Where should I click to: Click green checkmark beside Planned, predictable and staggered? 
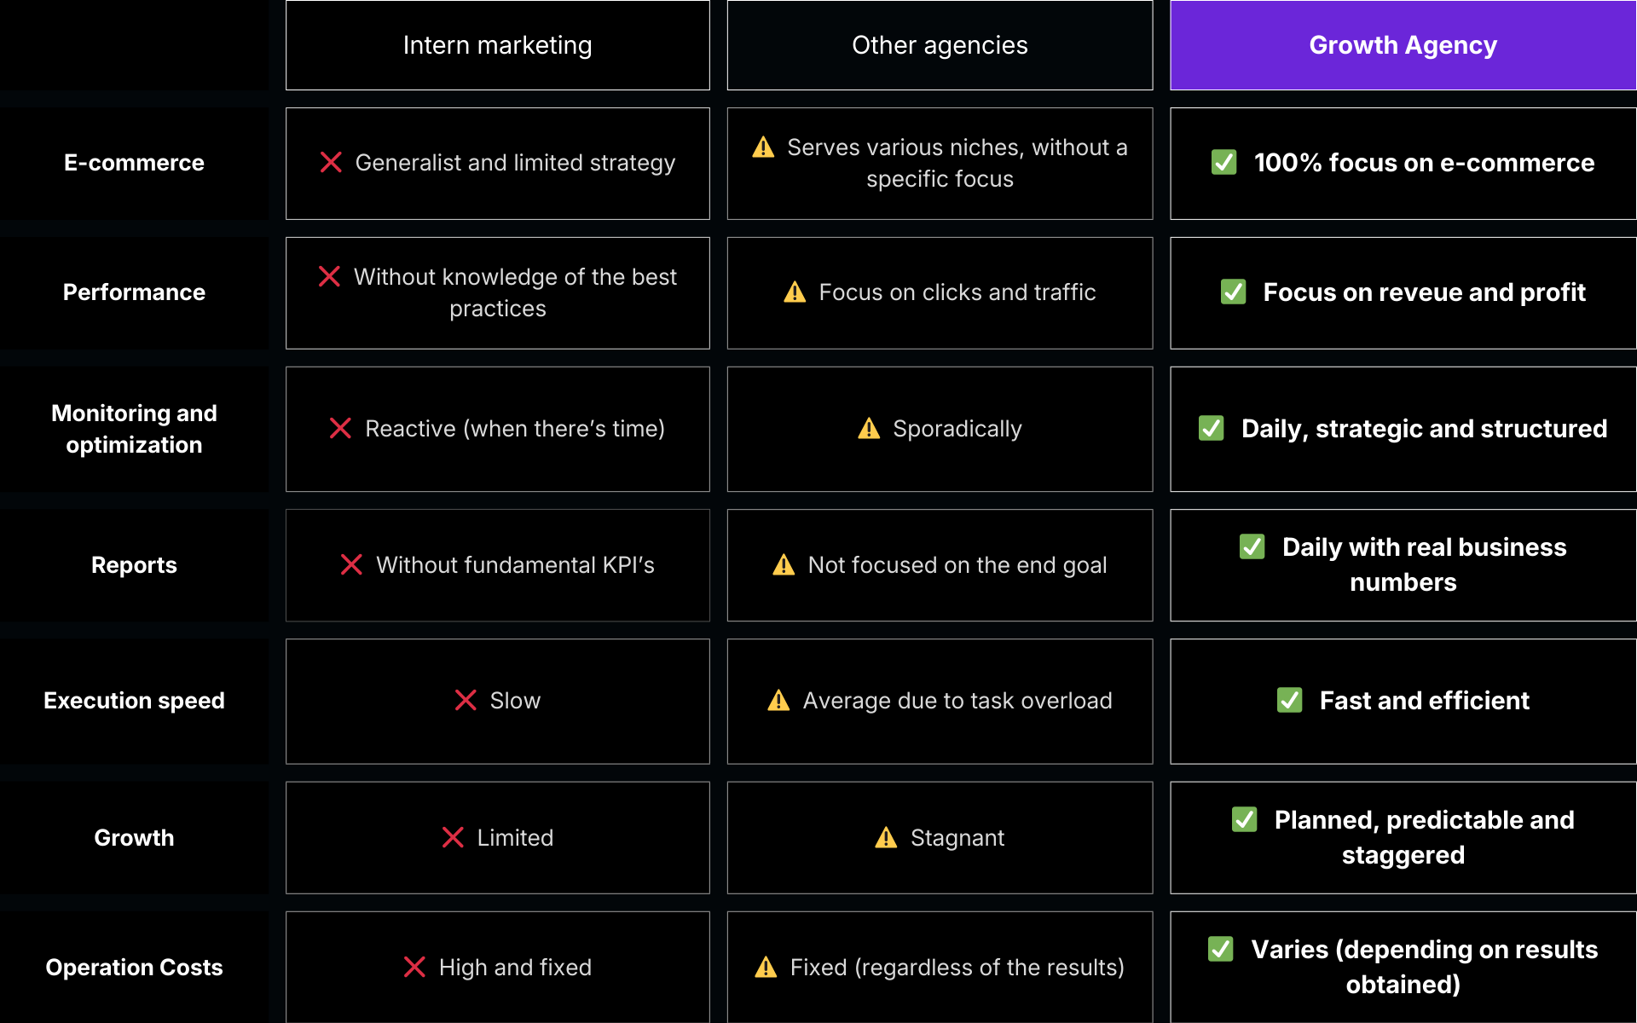point(1244,820)
